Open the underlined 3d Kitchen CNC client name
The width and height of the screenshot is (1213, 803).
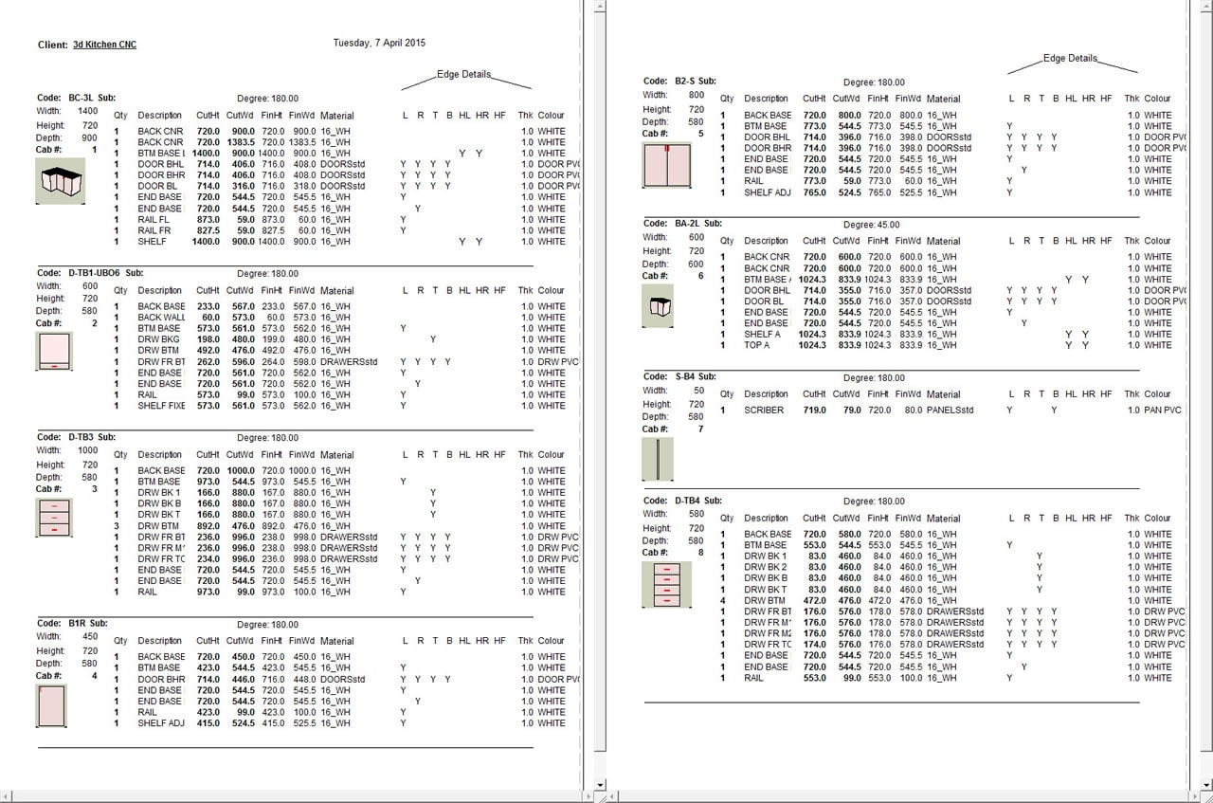click(x=104, y=45)
